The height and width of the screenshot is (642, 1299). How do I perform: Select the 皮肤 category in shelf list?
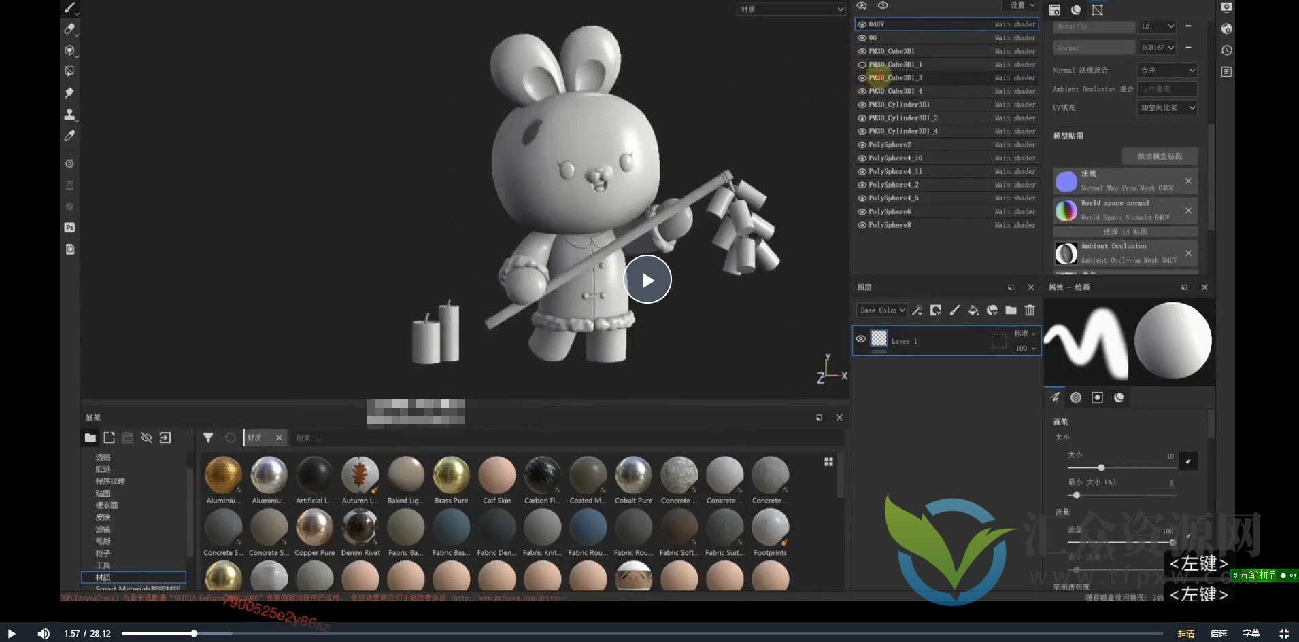coord(103,517)
